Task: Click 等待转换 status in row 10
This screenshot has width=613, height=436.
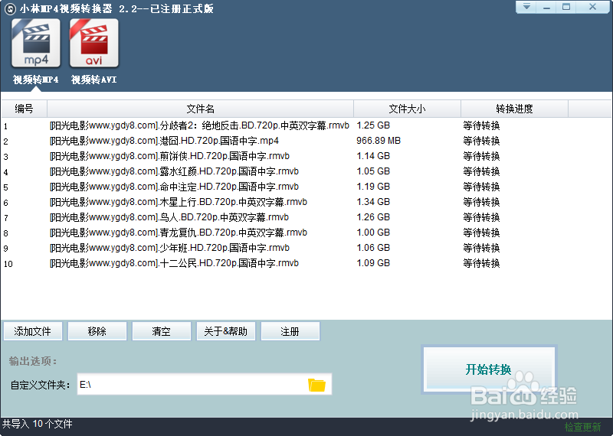Action: click(x=481, y=263)
